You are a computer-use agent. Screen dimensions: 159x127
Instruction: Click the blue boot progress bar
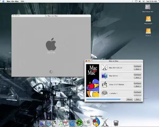[x=105, y=99]
